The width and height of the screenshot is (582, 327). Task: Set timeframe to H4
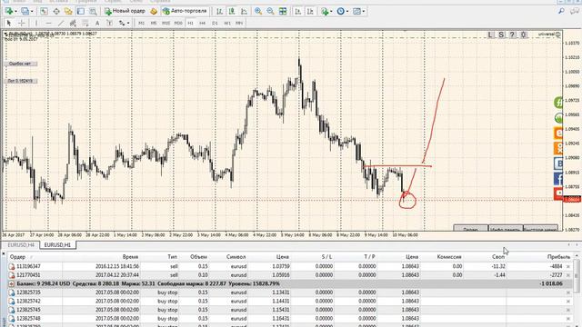click(x=202, y=23)
